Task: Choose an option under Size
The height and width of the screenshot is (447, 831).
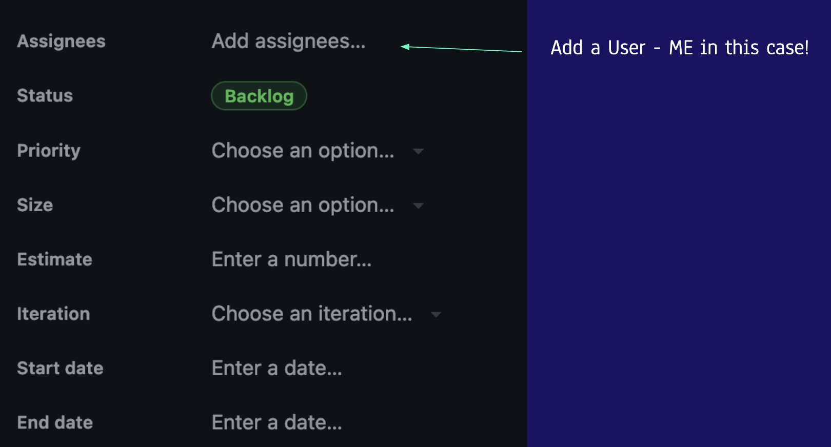Action: pos(303,206)
